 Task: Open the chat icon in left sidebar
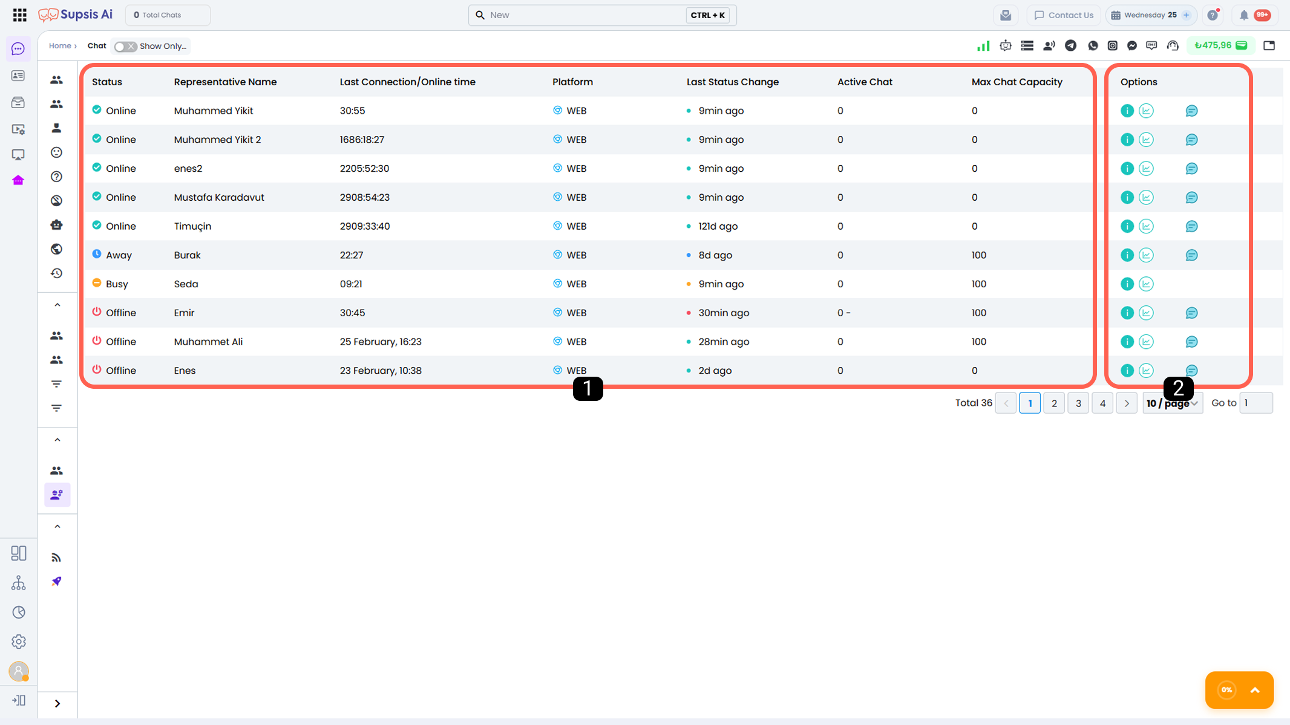tap(18, 49)
